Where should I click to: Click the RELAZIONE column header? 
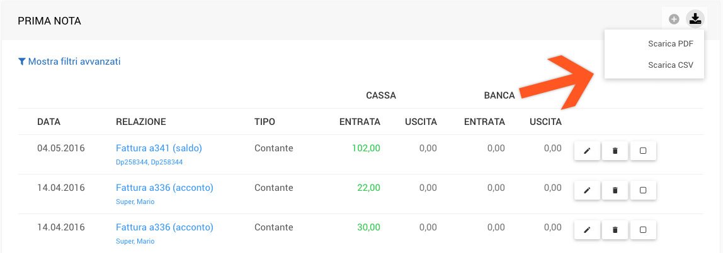coord(141,122)
